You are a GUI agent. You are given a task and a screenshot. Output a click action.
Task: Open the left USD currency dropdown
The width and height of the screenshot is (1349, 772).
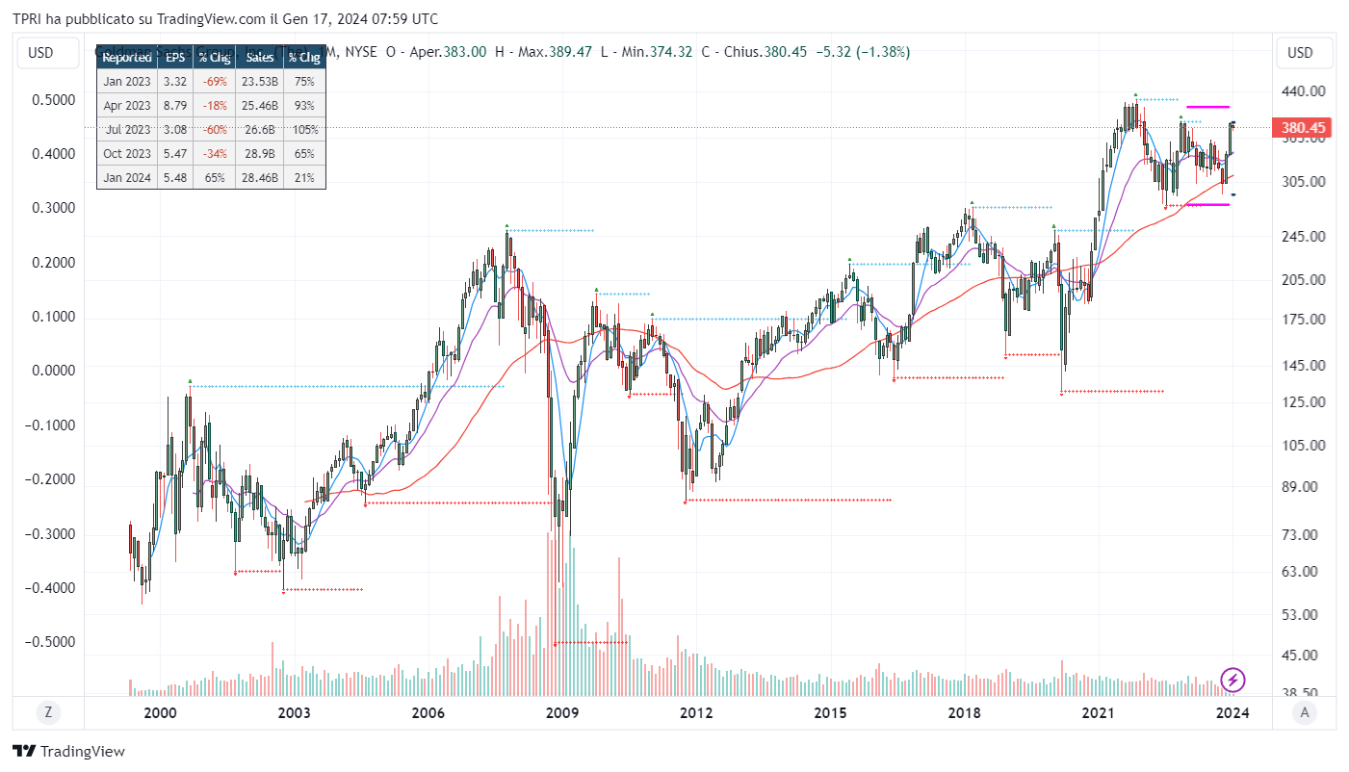tap(40, 53)
